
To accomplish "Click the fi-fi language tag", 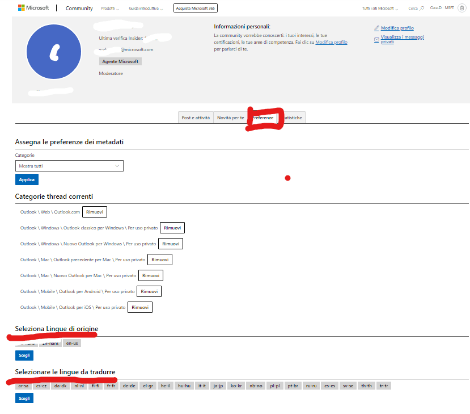I will tap(96, 386).
